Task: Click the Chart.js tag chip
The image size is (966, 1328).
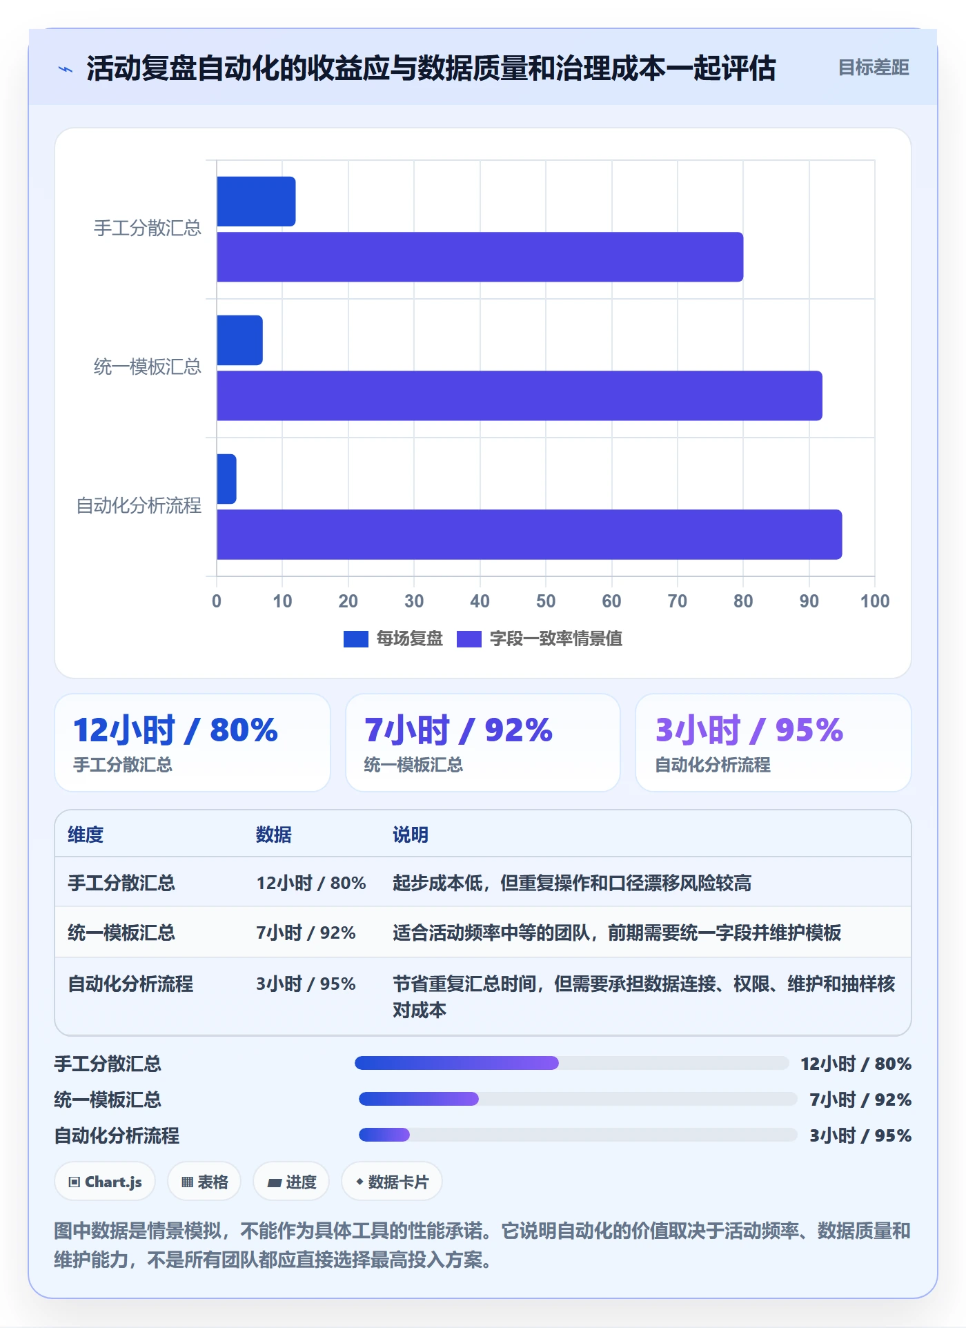Action: coord(105,1182)
